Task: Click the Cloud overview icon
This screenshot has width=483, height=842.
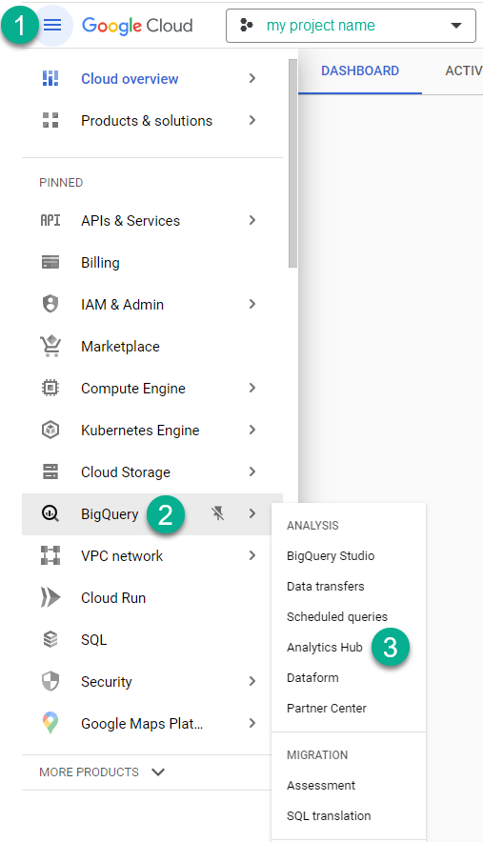Action: pos(50,78)
